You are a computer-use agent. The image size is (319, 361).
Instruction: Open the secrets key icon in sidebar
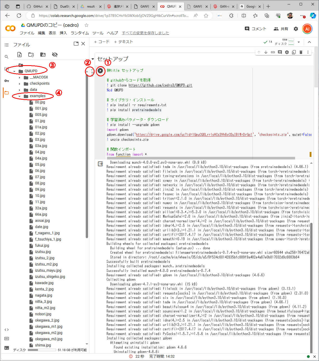(x=6, y=81)
